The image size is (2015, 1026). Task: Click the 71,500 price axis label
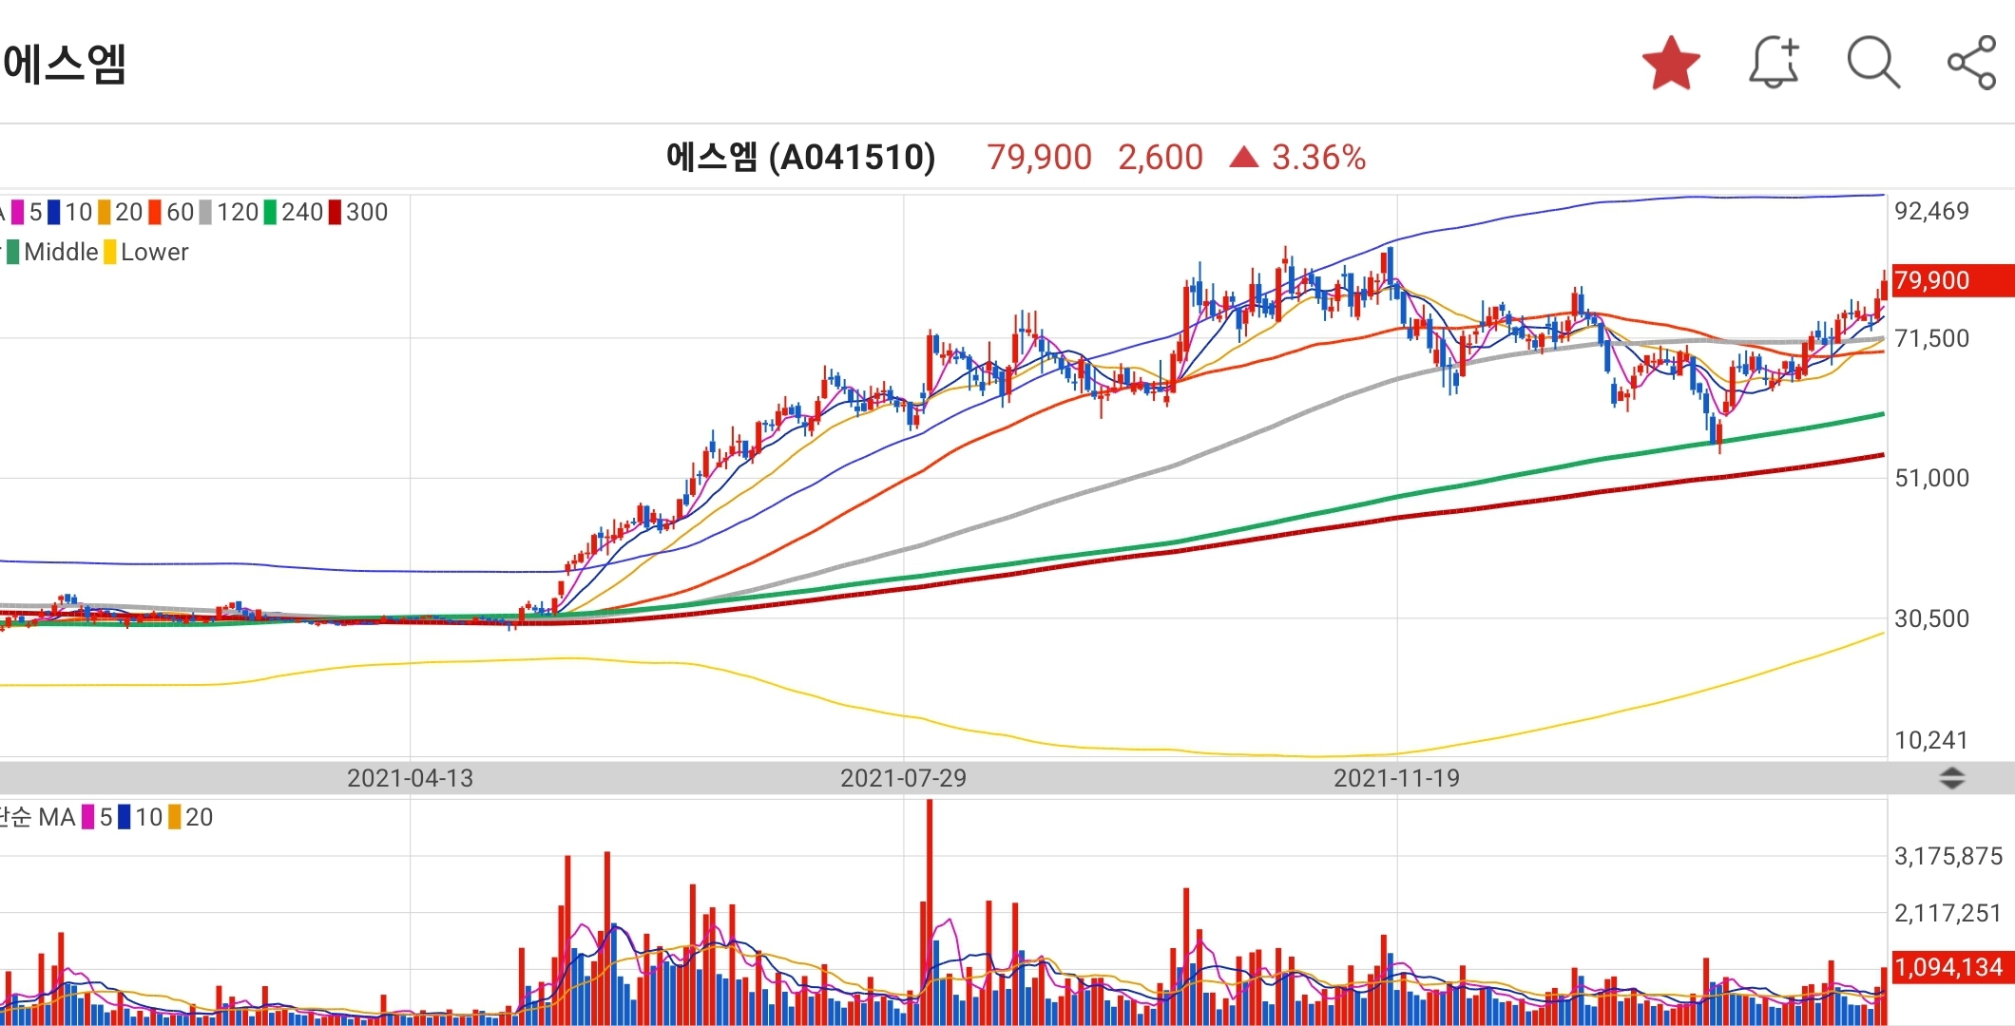click(1932, 338)
